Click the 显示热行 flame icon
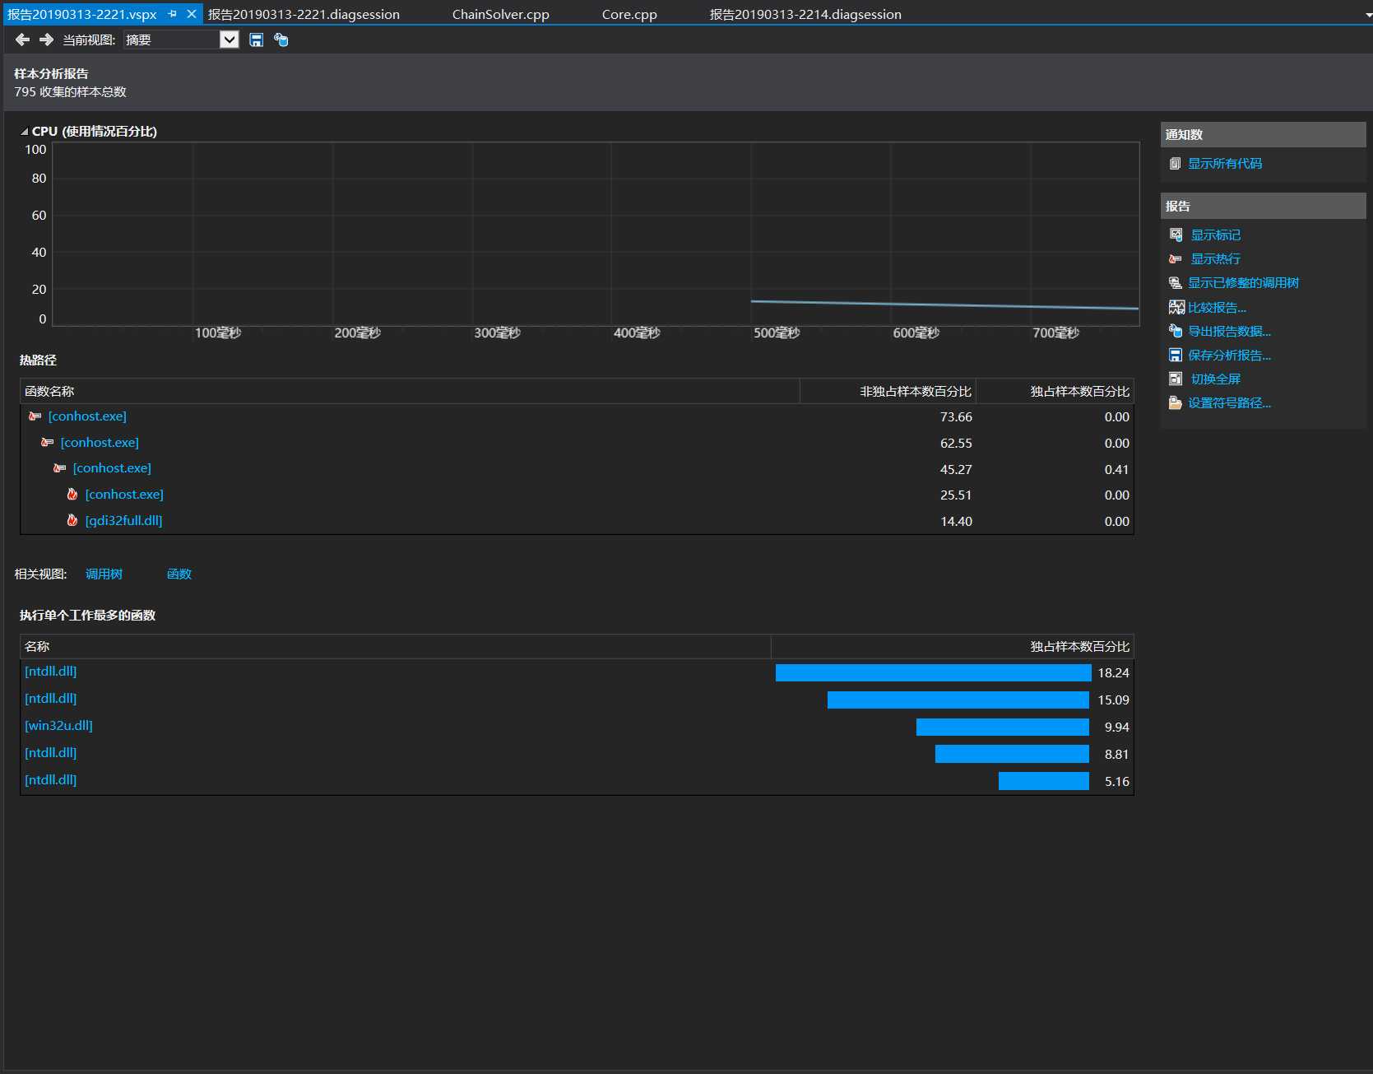The width and height of the screenshot is (1373, 1074). click(1176, 259)
